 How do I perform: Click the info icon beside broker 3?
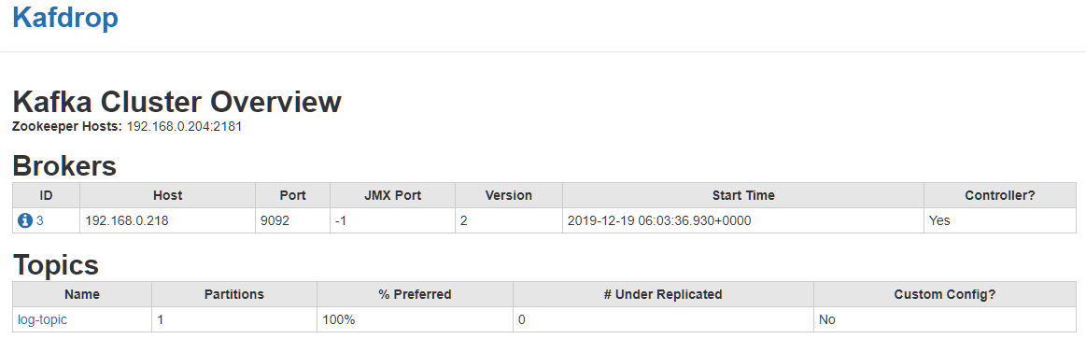click(25, 221)
